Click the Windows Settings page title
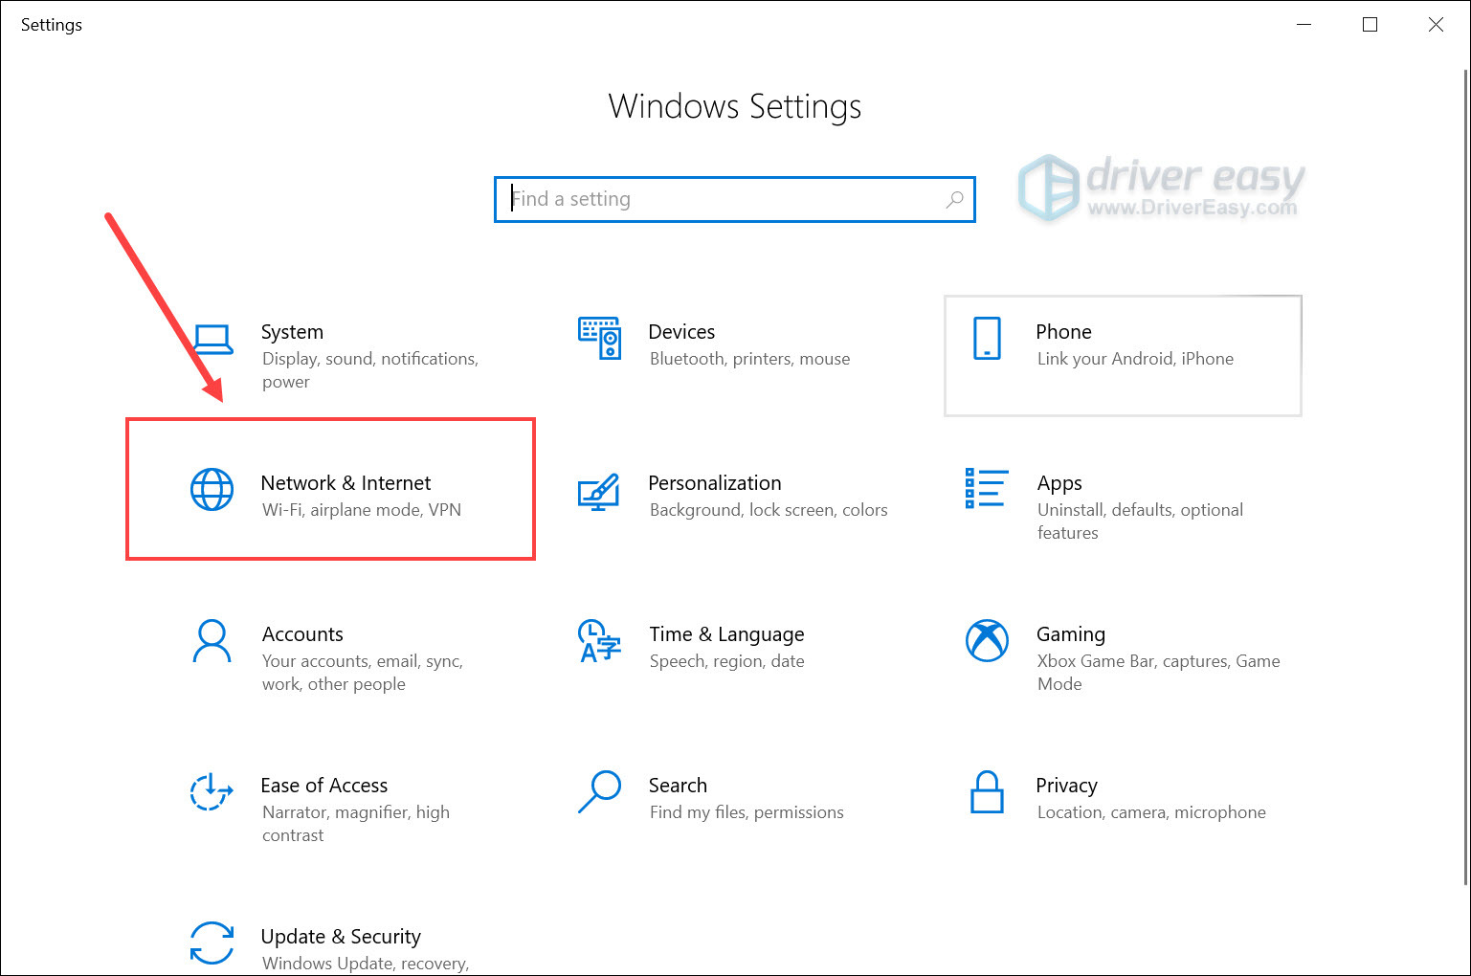The height and width of the screenshot is (976, 1471). (734, 106)
